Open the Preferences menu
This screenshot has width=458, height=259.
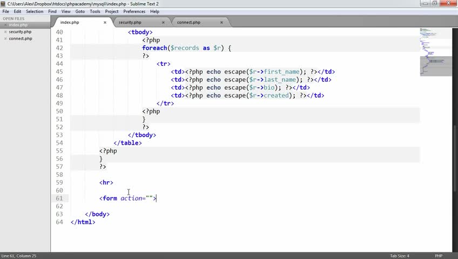point(134,11)
